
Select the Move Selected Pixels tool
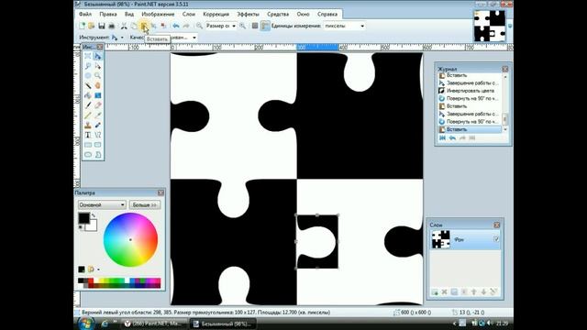pyautogui.click(x=98, y=56)
